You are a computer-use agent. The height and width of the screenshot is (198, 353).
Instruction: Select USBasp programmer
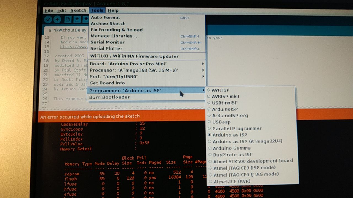251,122
